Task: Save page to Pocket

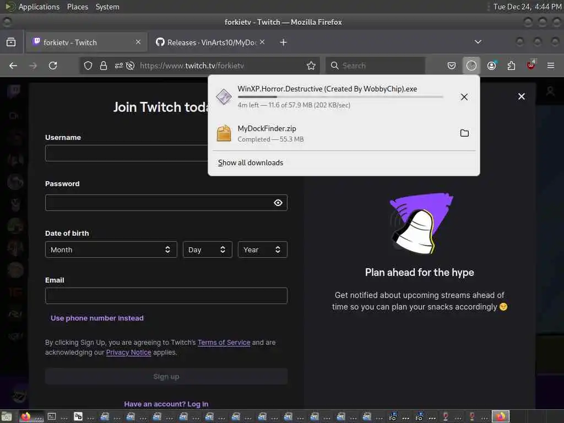Action: tap(452, 66)
